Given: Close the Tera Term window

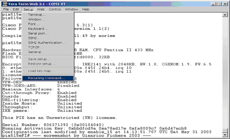Looking at the screenshot, I should 225,4.
